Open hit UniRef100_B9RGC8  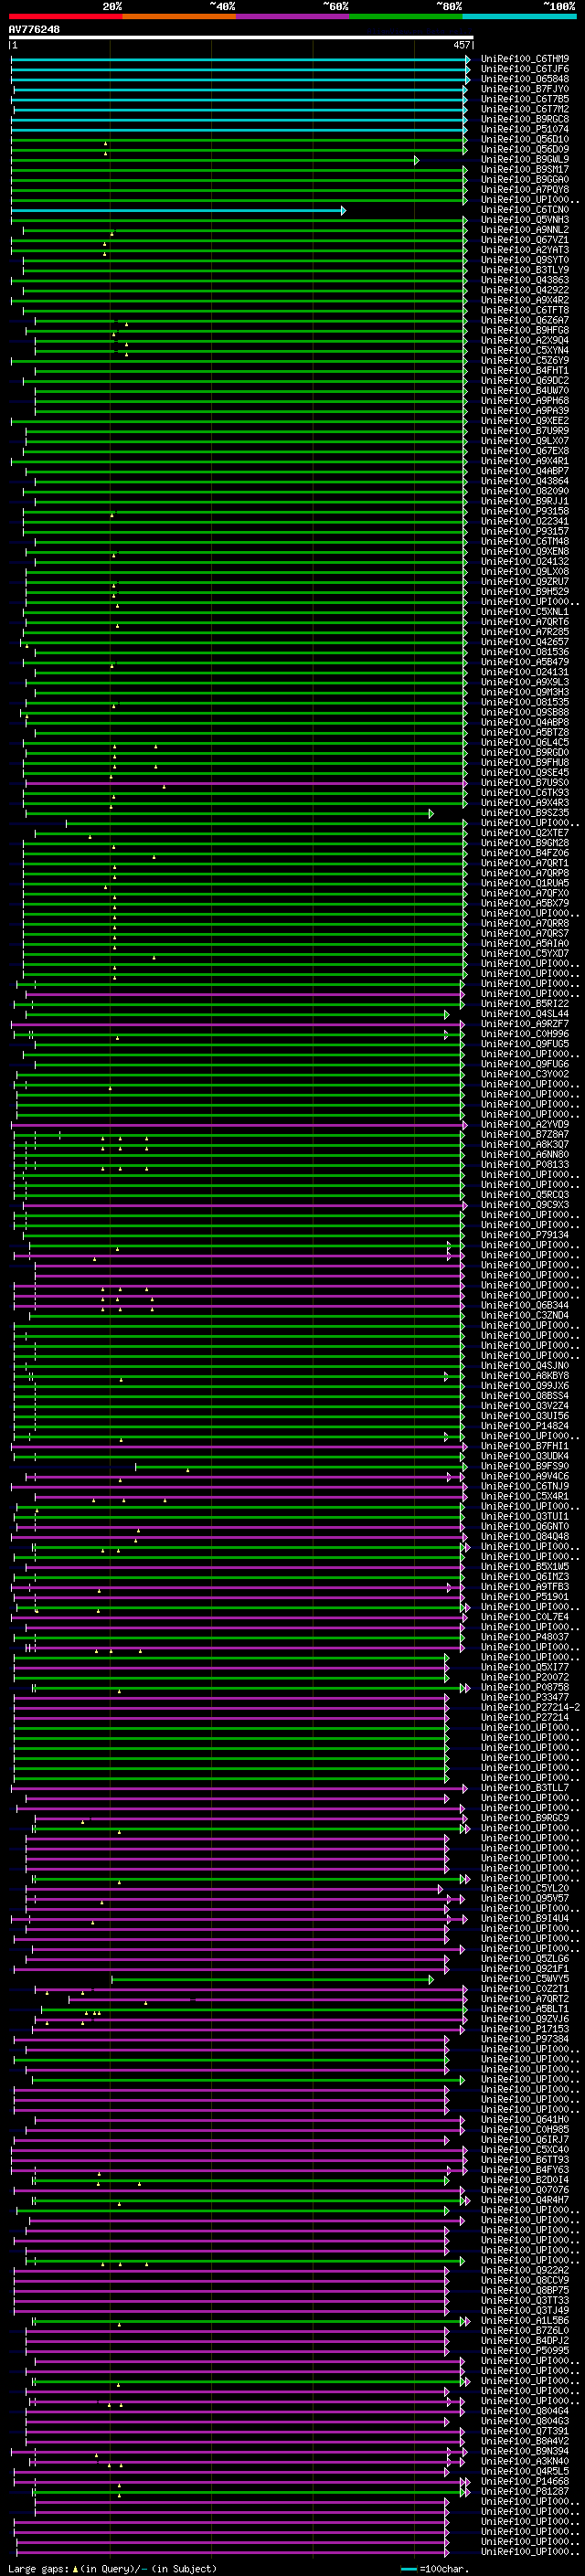(x=525, y=119)
